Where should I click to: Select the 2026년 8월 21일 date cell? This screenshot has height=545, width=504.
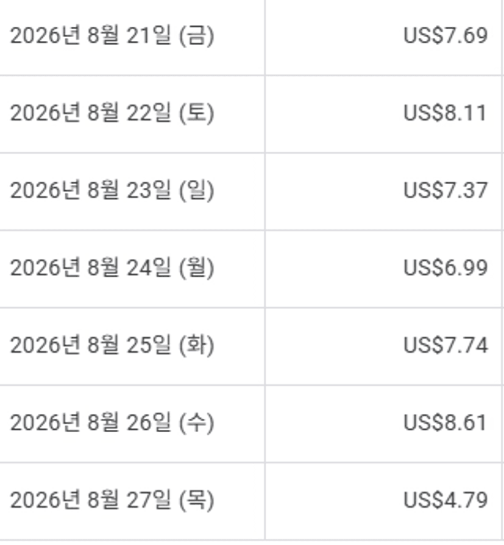132,36
